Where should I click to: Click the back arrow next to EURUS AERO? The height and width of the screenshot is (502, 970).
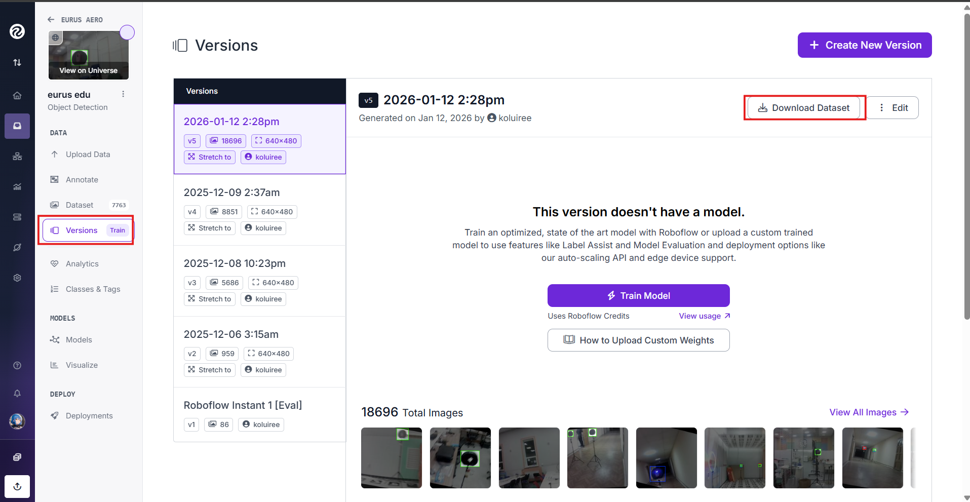[51, 20]
